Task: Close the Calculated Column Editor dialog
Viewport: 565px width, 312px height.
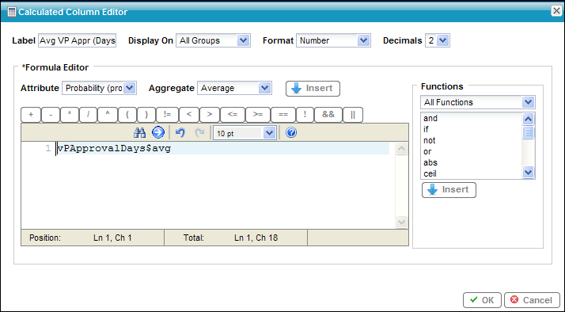Action: (556, 11)
